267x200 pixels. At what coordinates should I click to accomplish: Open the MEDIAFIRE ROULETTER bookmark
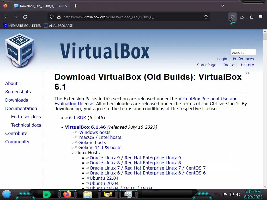tap(22, 26)
